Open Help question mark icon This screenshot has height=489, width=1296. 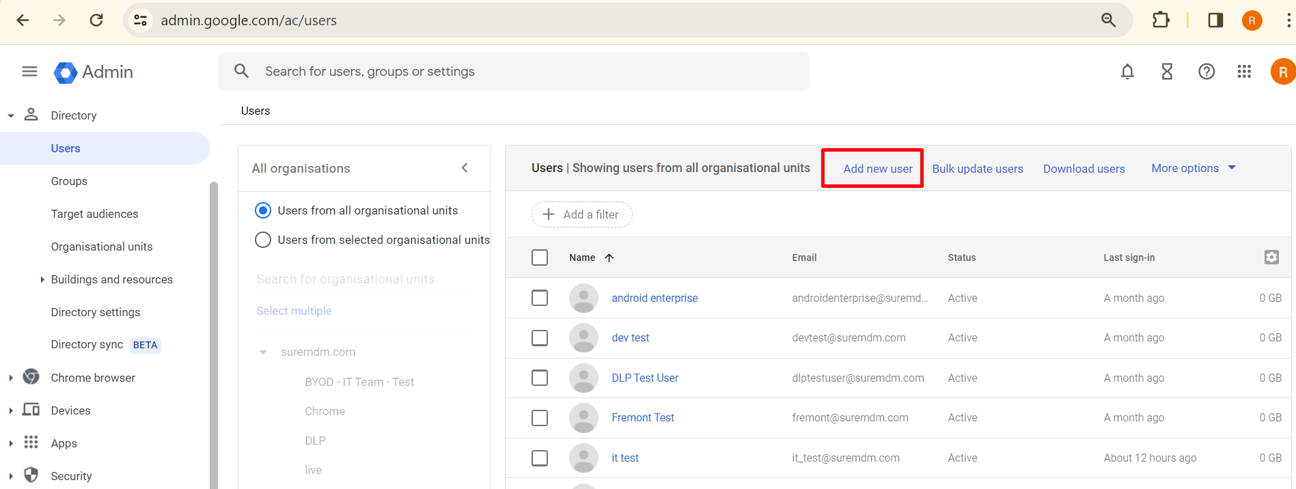(x=1207, y=72)
